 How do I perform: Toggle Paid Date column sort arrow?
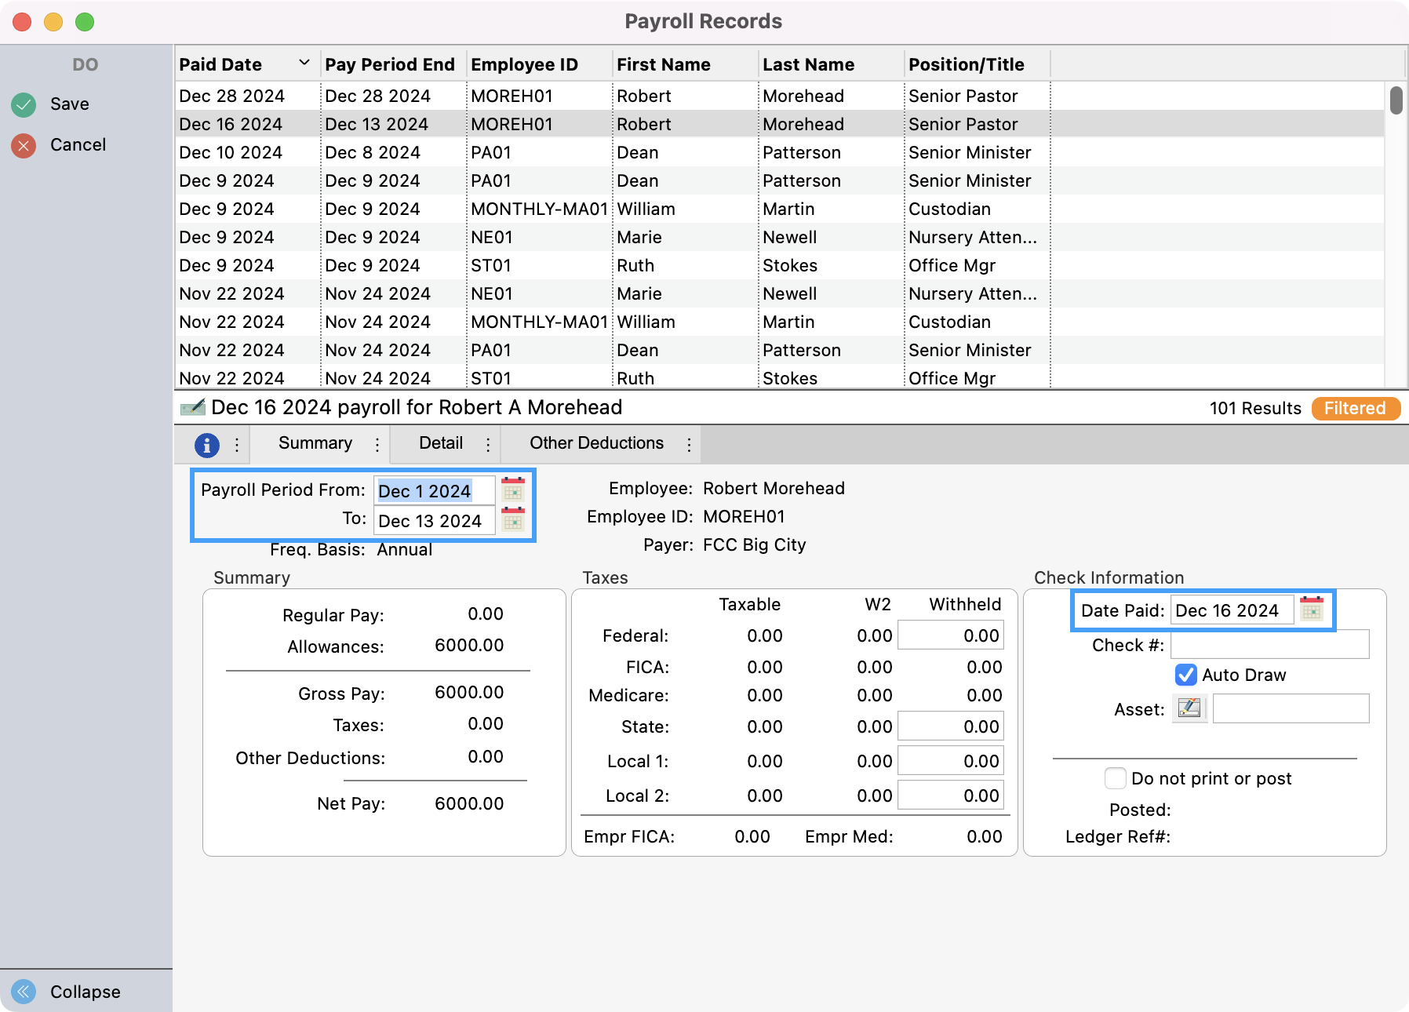[304, 64]
